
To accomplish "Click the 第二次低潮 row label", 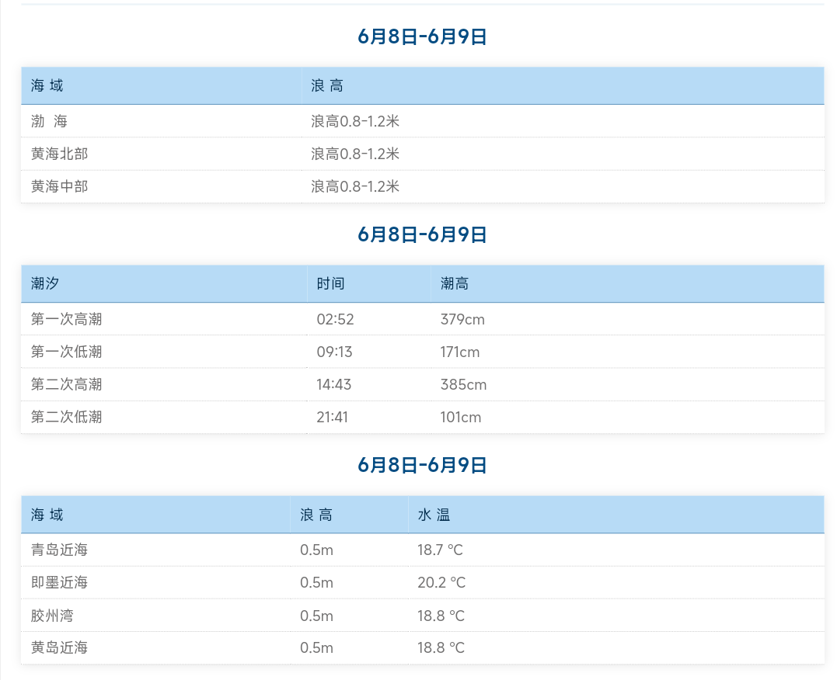I will click(x=67, y=417).
